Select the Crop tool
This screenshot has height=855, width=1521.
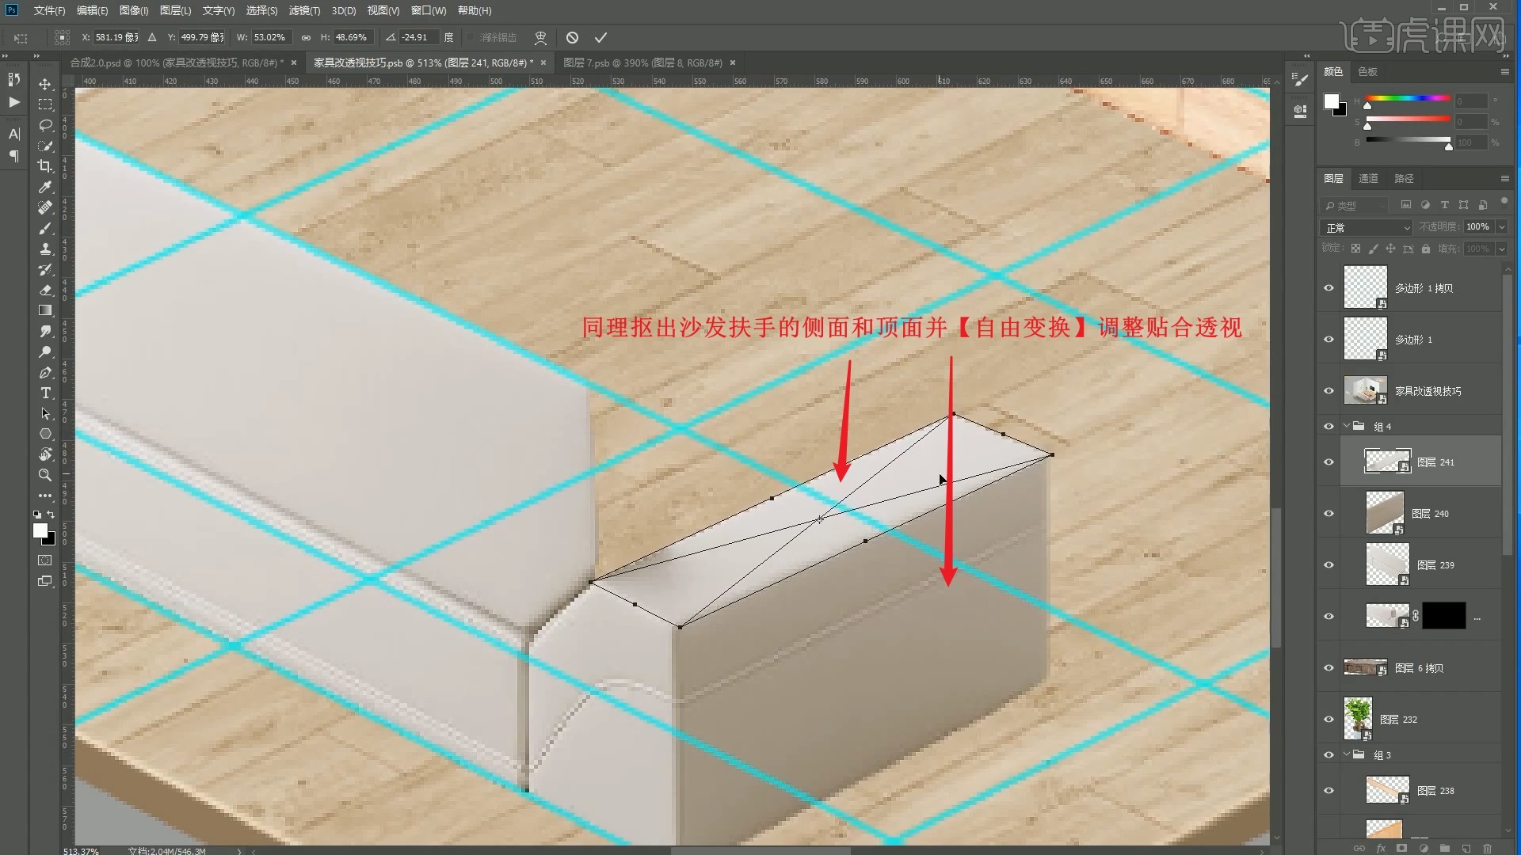pos(45,166)
